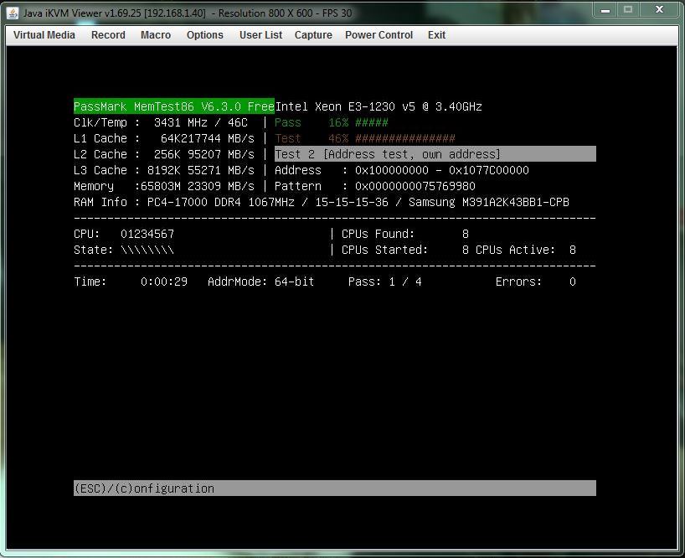Viewport: 685px width, 558px height.
Task: Click the Pass 16% progress bar
Action: click(331, 122)
